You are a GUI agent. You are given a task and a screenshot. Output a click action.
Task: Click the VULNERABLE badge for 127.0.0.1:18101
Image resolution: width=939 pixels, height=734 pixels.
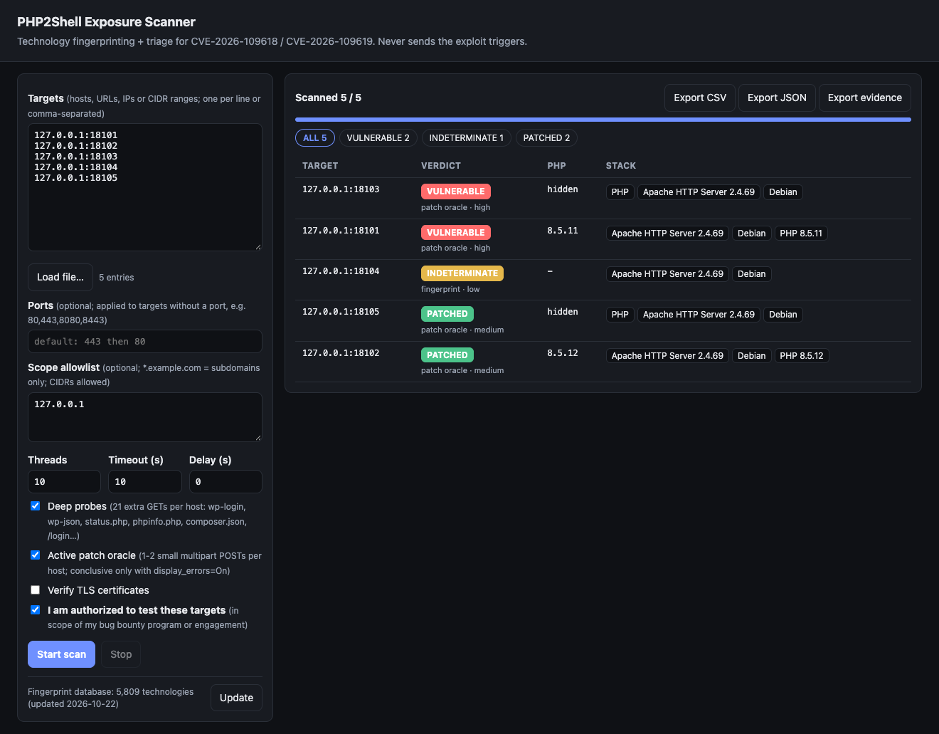(x=456, y=233)
